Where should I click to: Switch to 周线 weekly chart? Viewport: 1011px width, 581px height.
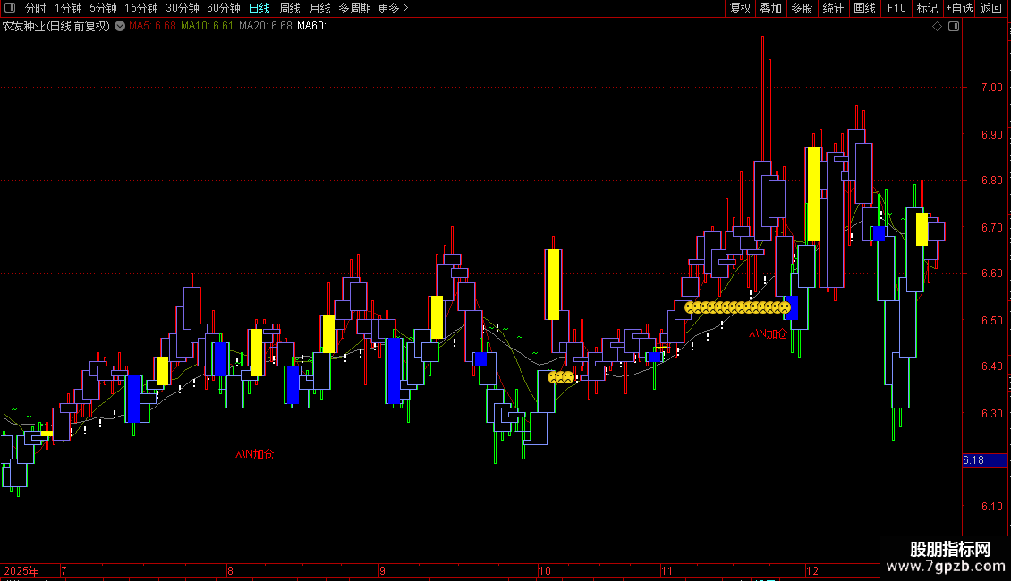[290, 8]
